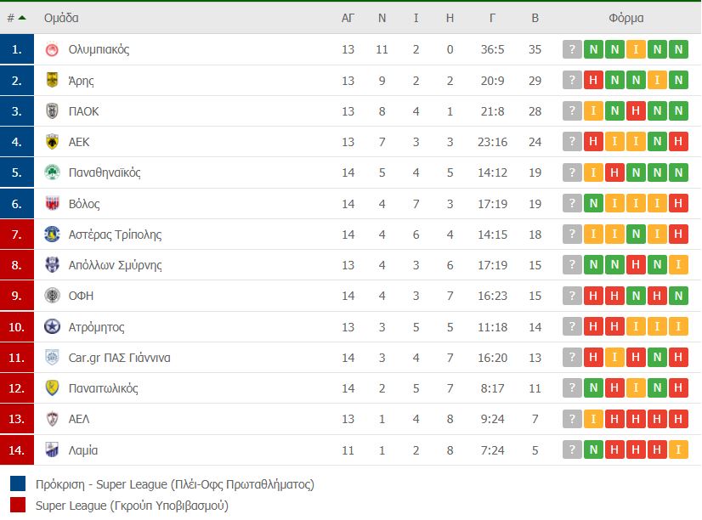Sort table by Γ goals column header
The width and height of the screenshot is (702, 520).
tap(493, 18)
